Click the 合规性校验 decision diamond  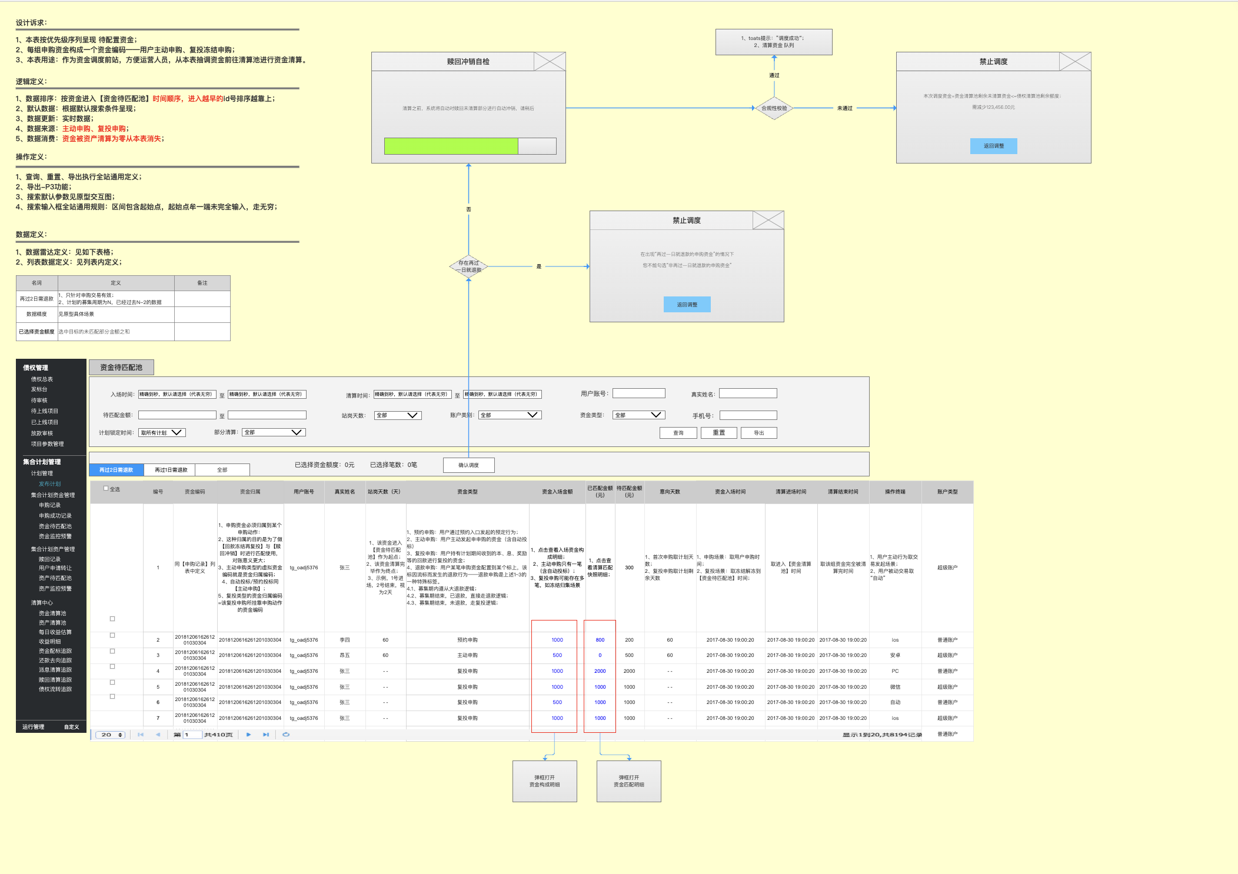[774, 108]
